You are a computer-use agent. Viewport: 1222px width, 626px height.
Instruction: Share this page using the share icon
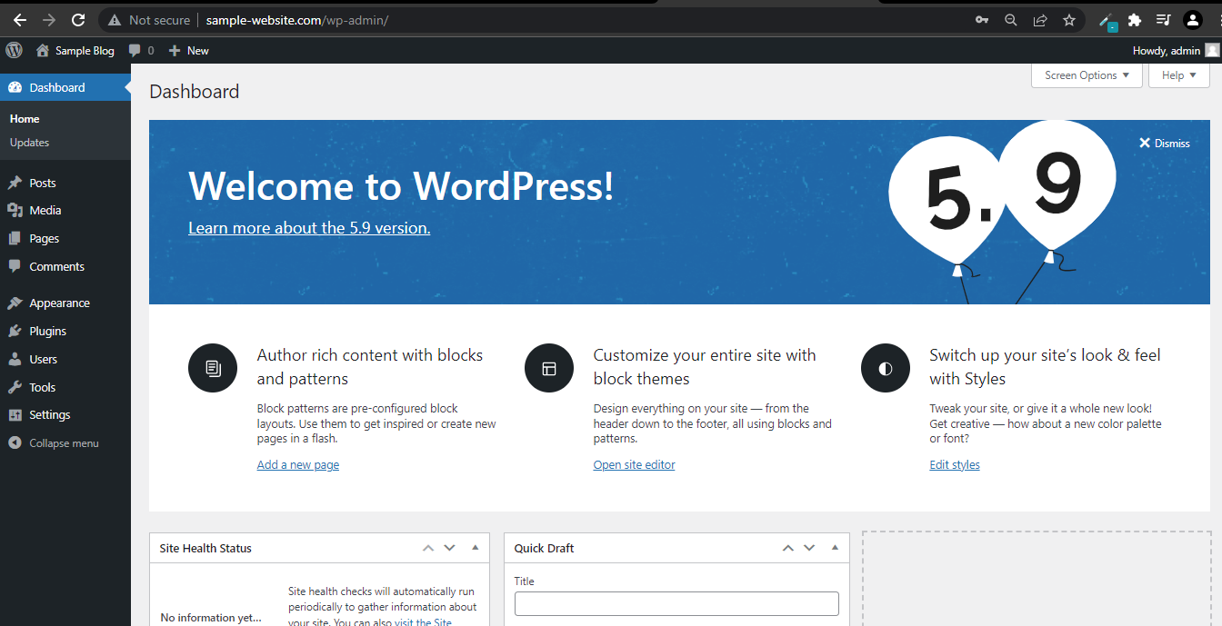(1040, 20)
